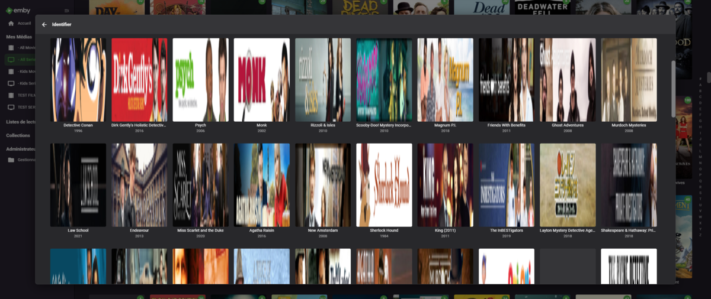The width and height of the screenshot is (711, 299).
Task: Click the Identifier dialog's vertical scrollbar
Action: [672, 89]
